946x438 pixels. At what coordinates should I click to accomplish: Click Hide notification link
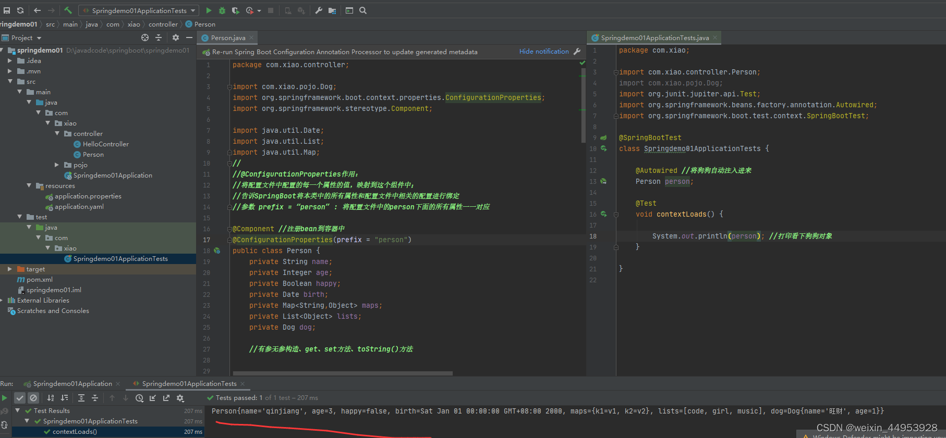click(544, 52)
